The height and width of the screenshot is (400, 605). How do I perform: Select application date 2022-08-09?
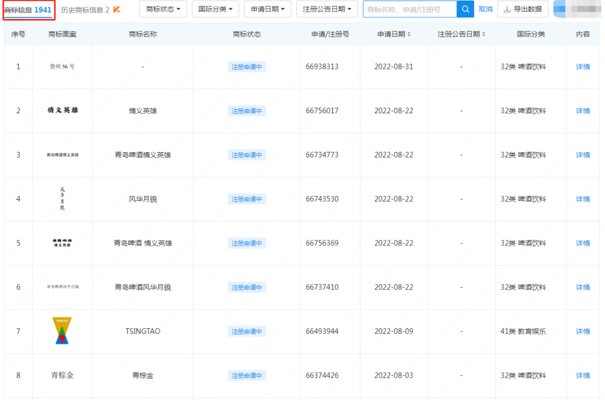click(394, 331)
